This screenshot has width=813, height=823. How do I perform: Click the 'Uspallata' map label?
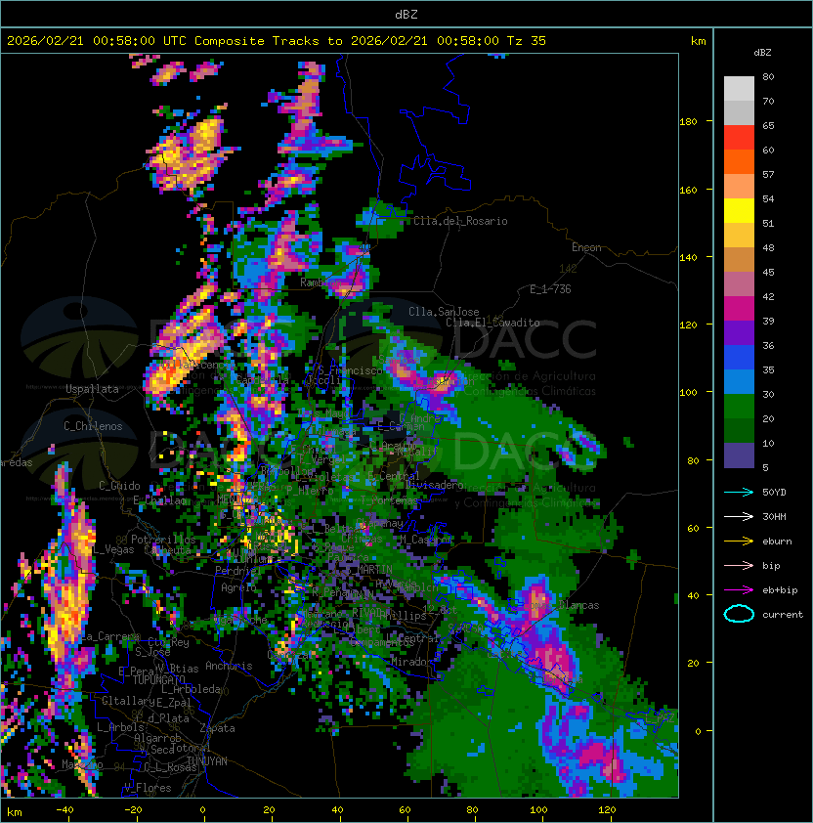pos(93,389)
